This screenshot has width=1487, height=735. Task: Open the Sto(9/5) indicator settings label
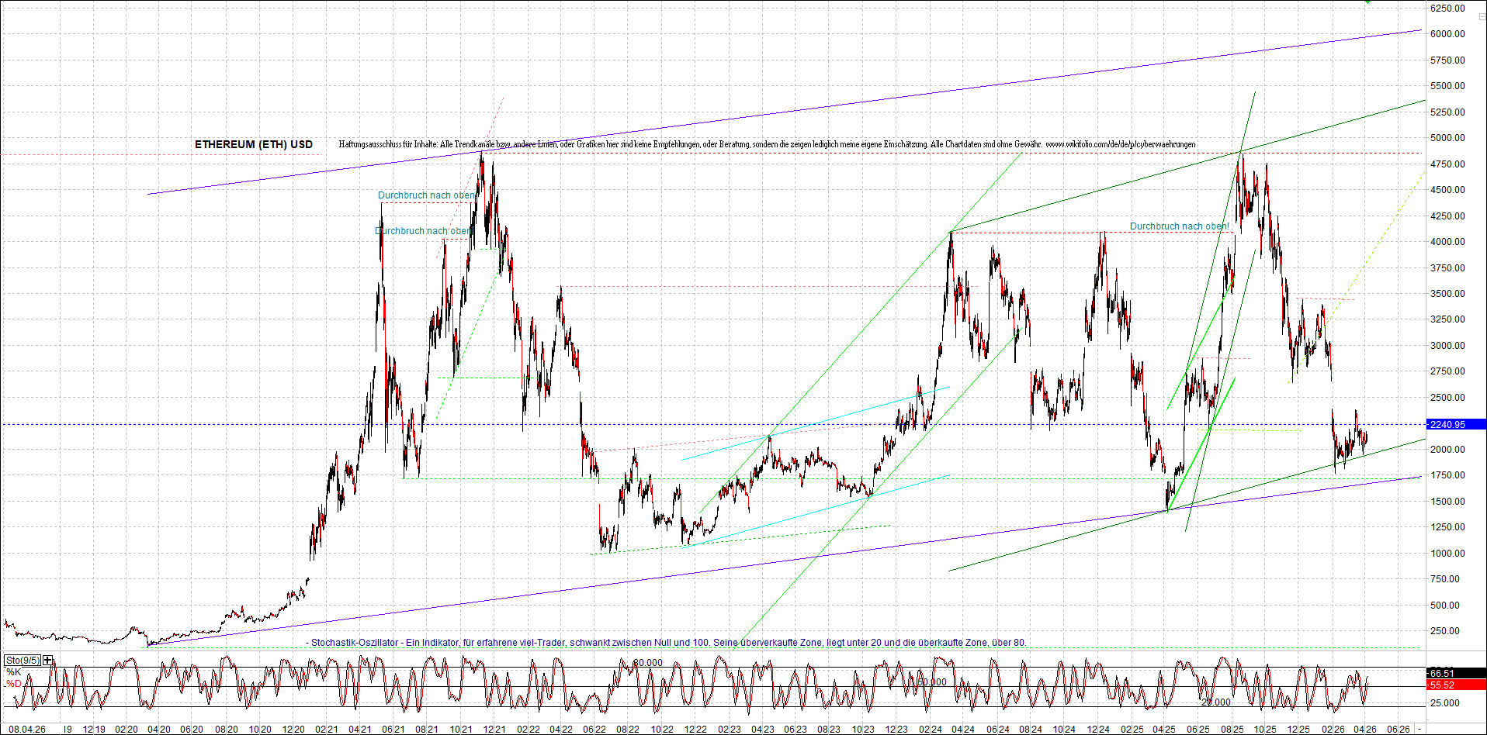pos(23,661)
